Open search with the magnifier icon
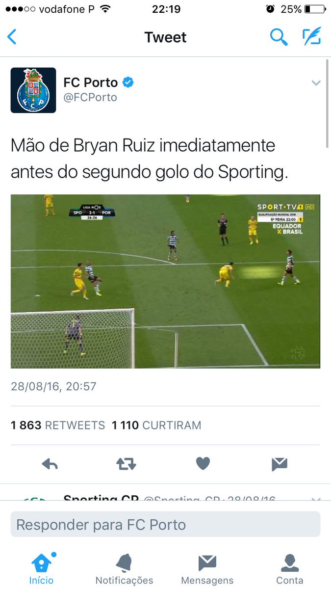The image size is (331, 589). coord(279,37)
